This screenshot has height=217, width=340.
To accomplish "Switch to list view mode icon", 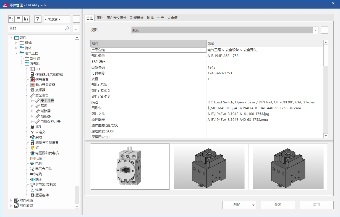I will click(x=19, y=19).
